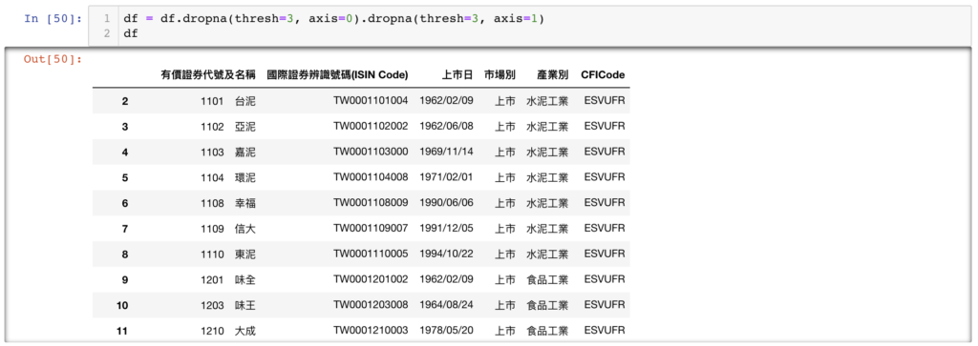
Task: Click listing date 1994/10/22
Action: point(447,254)
